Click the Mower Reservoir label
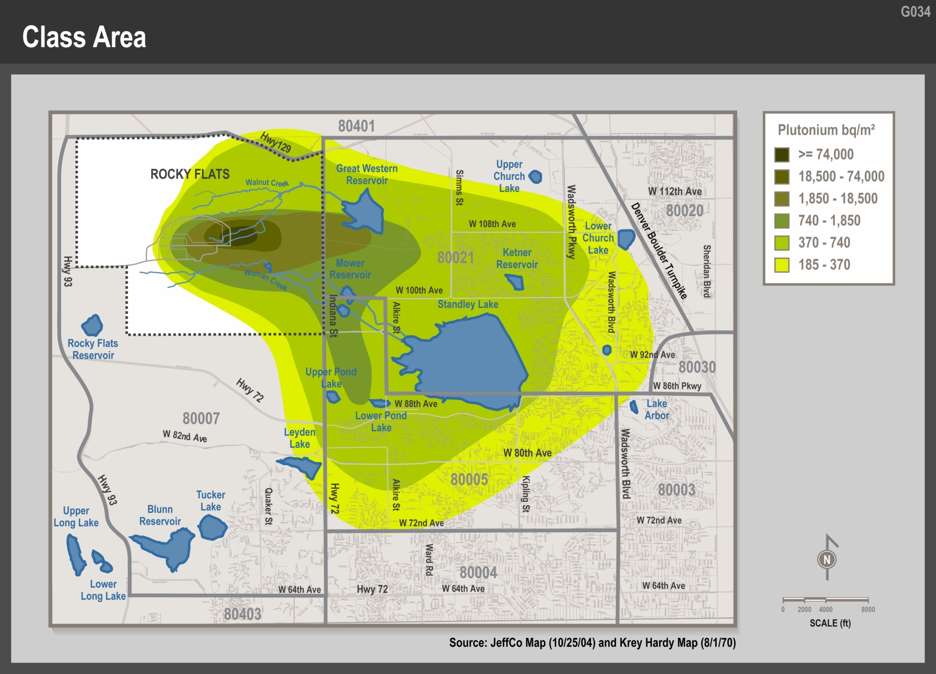The image size is (936, 674). tap(350, 269)
